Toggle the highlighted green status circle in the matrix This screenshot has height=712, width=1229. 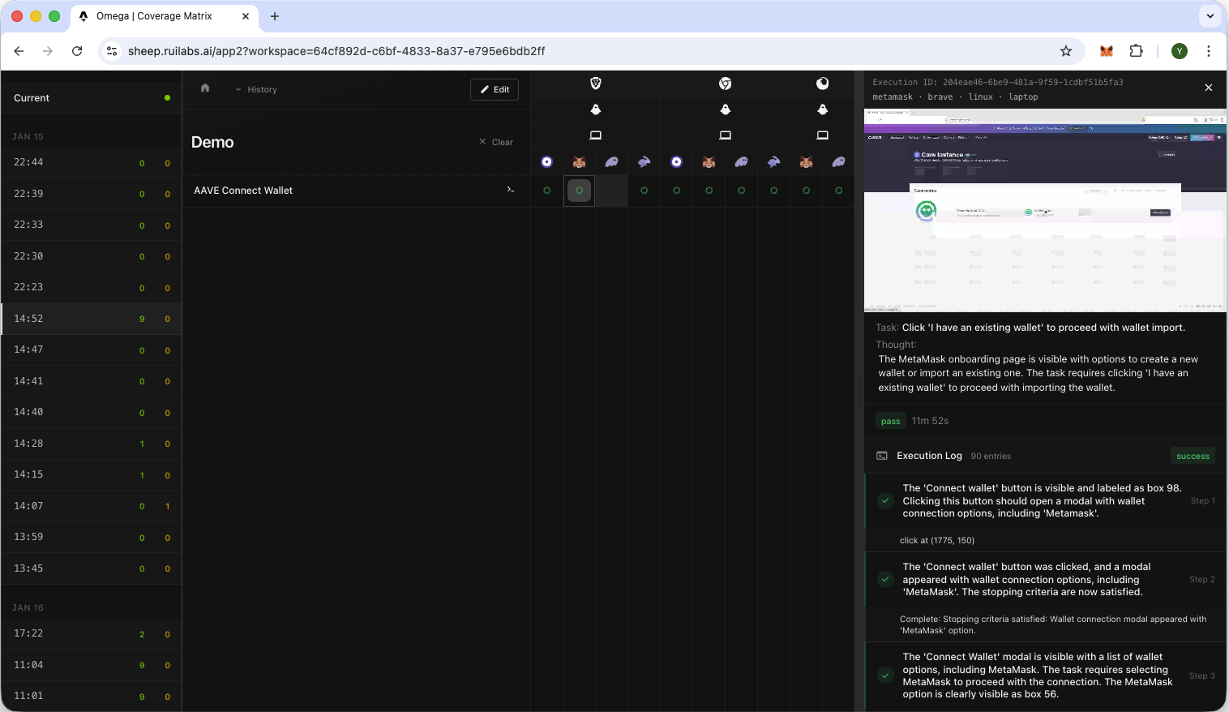pos(579,191)
